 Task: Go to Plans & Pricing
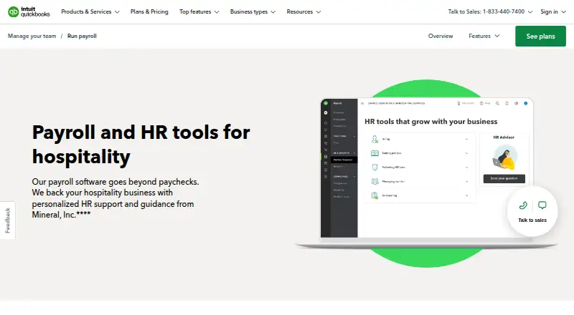[149, 11]
